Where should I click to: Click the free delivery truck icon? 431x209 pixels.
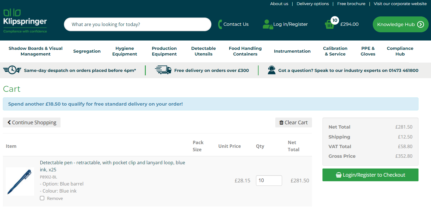(163, 70)
